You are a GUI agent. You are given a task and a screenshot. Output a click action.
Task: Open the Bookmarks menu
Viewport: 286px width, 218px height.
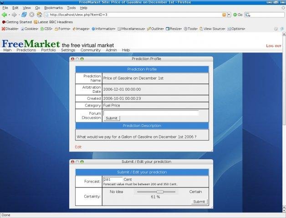point(53,8)
